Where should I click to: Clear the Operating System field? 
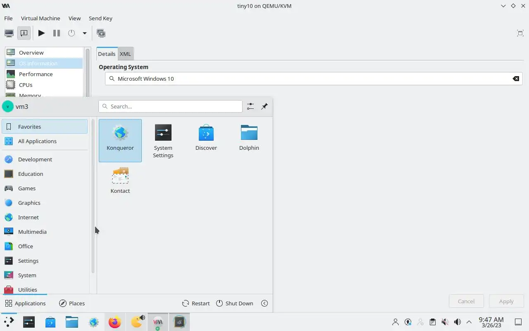click(x=516, y=79)
